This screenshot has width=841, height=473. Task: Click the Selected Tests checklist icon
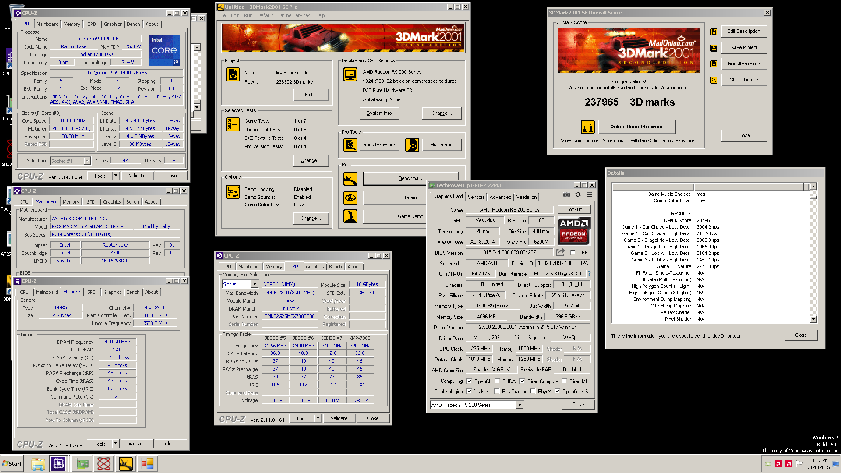(233, 124)
